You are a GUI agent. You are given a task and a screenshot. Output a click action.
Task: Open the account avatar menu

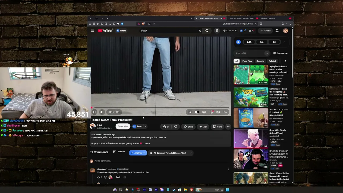pos(286,31)
